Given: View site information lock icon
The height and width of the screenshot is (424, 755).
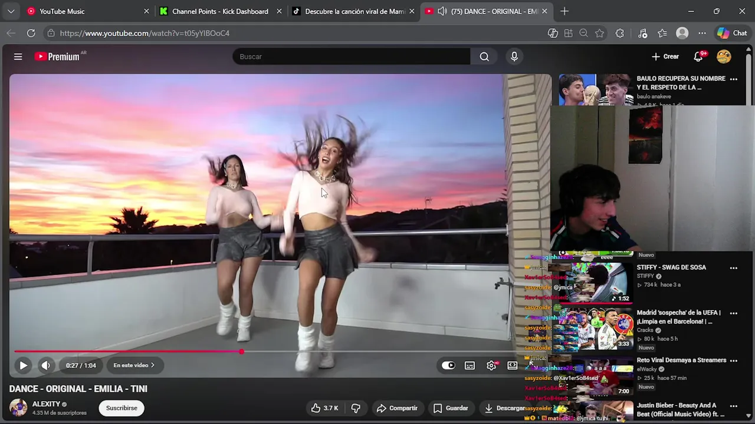Looking at the screenshot, I should (x=51, y=33).
